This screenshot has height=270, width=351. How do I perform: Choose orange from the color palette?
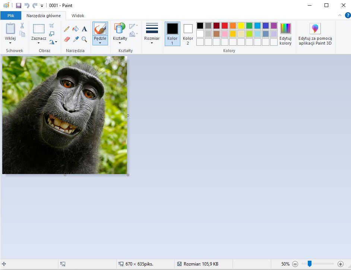point(233,26)
